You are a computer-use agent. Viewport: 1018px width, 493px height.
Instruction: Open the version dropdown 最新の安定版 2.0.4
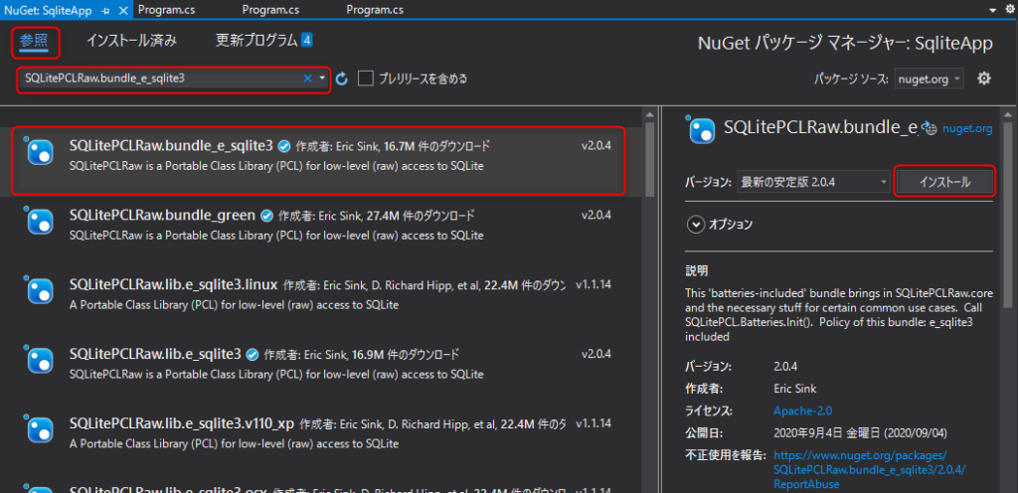(x=813, y=182)
